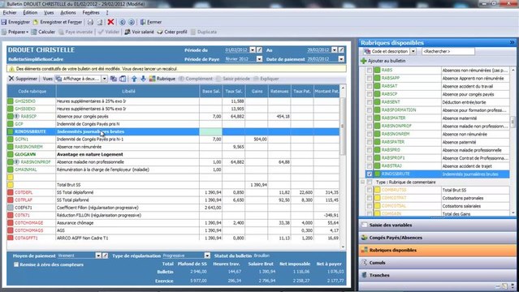
Task: Click the printer icon in toolbar
Action: click(90, 22)
